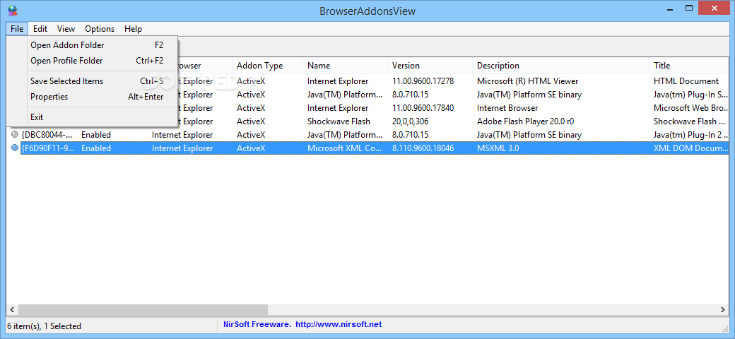Click the 6 item(s), 1 Selected status text
The image size is (735, 339).
[x=45, y=326]
